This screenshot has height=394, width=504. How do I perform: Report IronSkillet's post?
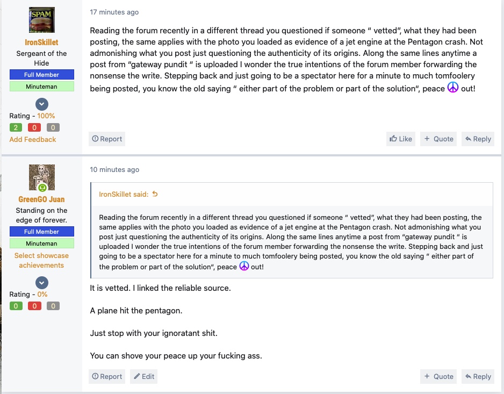107,139
